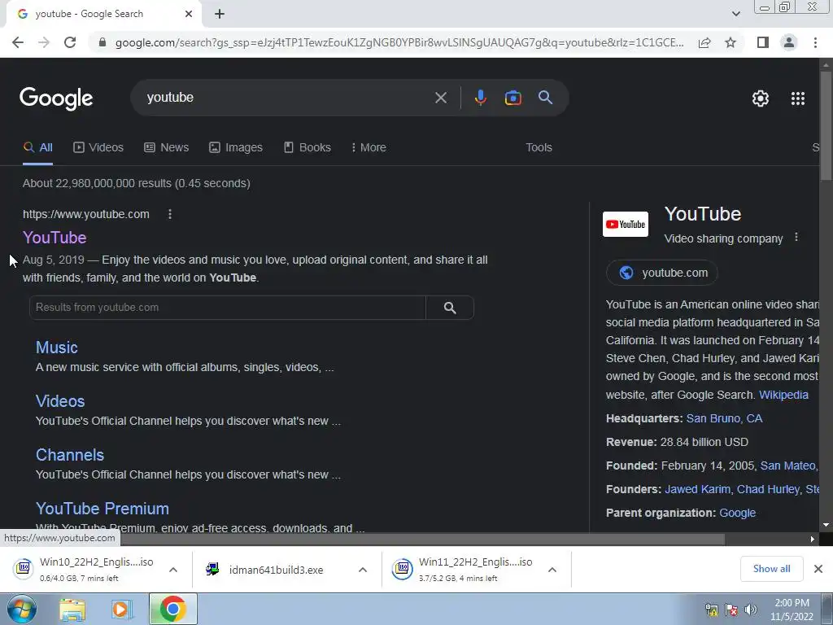Expand options for idman641build3.exe download
The width and height of the screenshot is (833, 625).
click(363, 570)
